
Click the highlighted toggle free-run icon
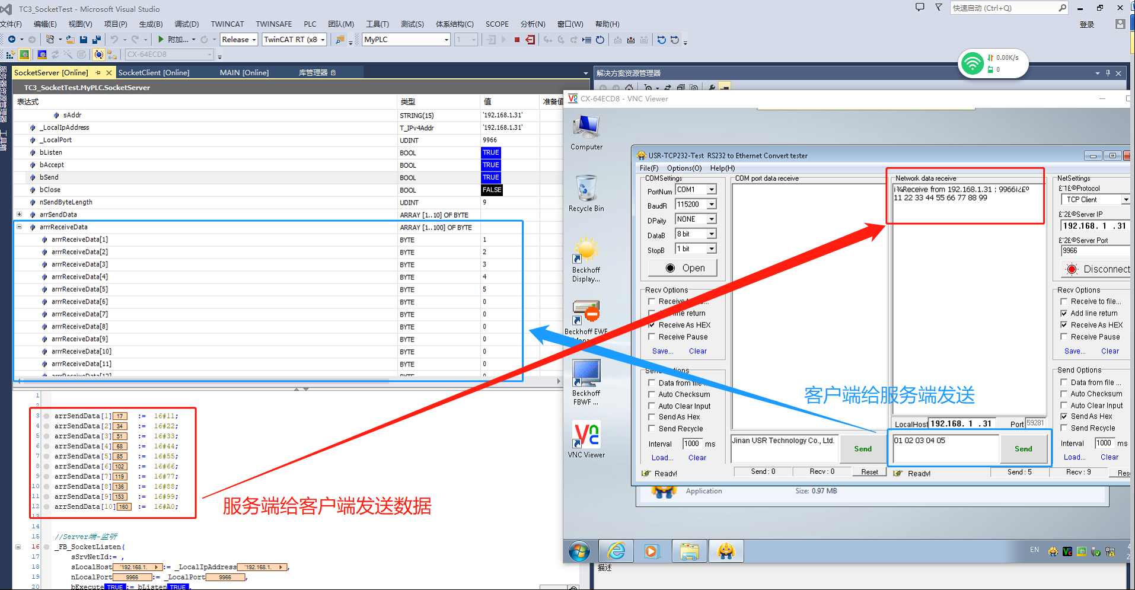99,55
